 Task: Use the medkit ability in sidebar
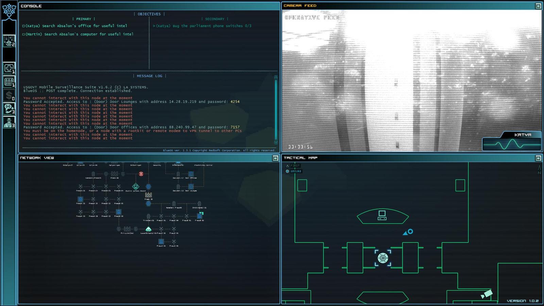(9, 68)
